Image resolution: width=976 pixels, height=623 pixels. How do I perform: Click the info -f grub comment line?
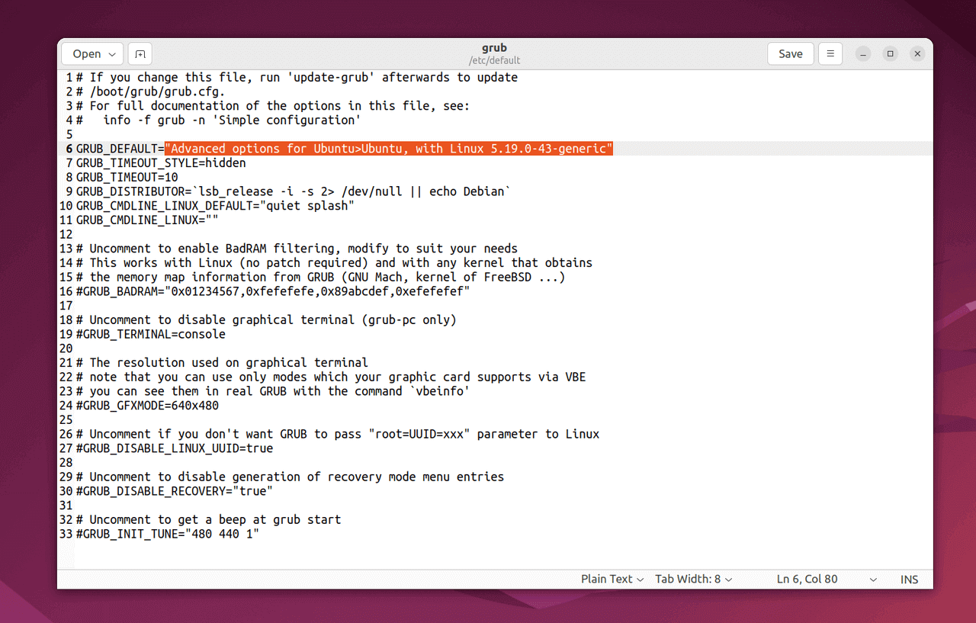click(x=218, y=120)
